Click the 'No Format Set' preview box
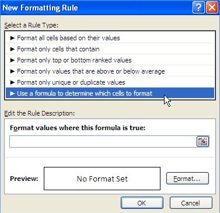 click(102, 179)
